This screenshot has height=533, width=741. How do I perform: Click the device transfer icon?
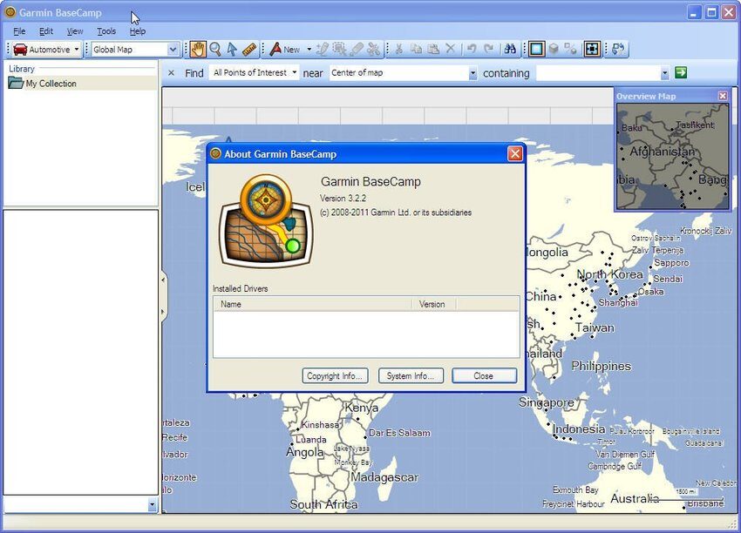[x=618, y=49]
